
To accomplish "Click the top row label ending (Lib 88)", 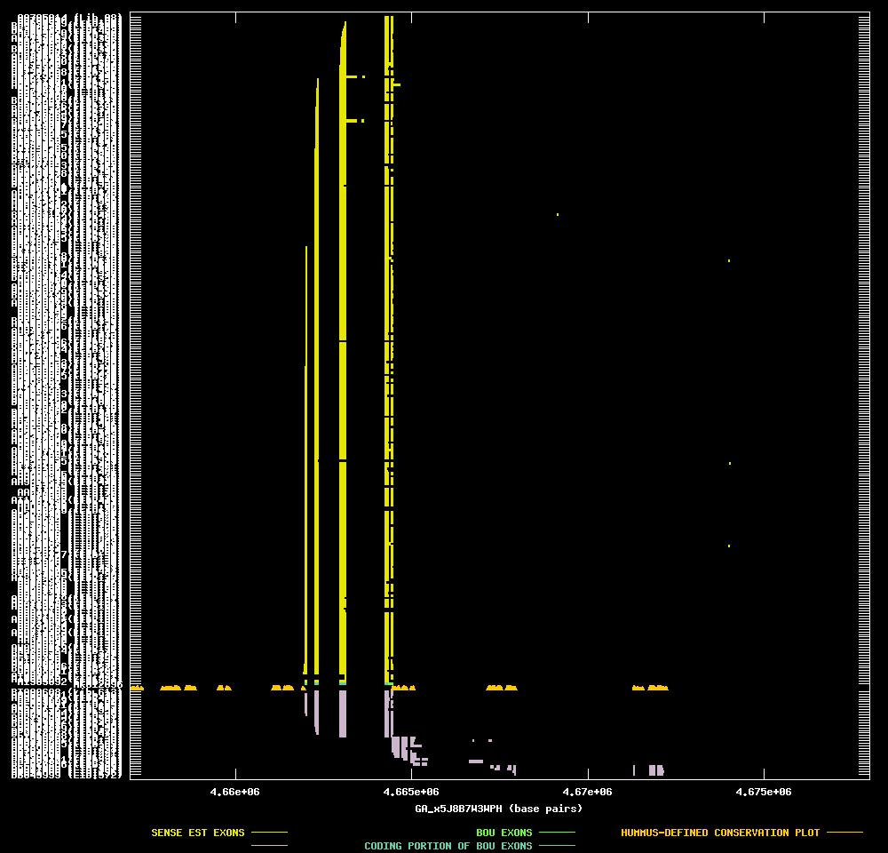I will coord(69,18).
